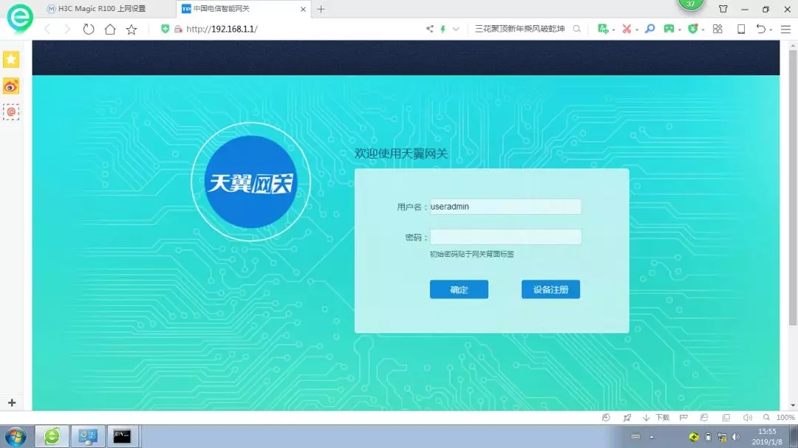
Task: Click the forward navigation arrow
Action: (x=67, y=29)
